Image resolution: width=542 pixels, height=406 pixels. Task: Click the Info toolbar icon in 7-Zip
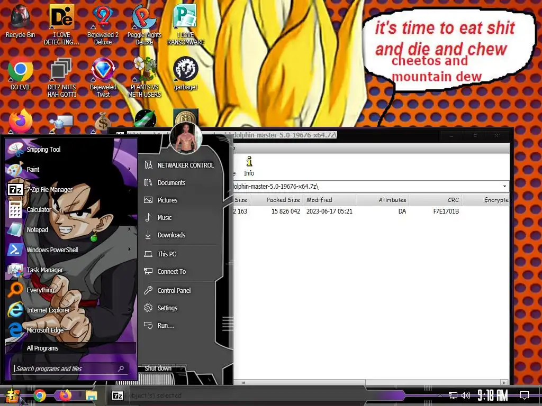pos(249,167)
